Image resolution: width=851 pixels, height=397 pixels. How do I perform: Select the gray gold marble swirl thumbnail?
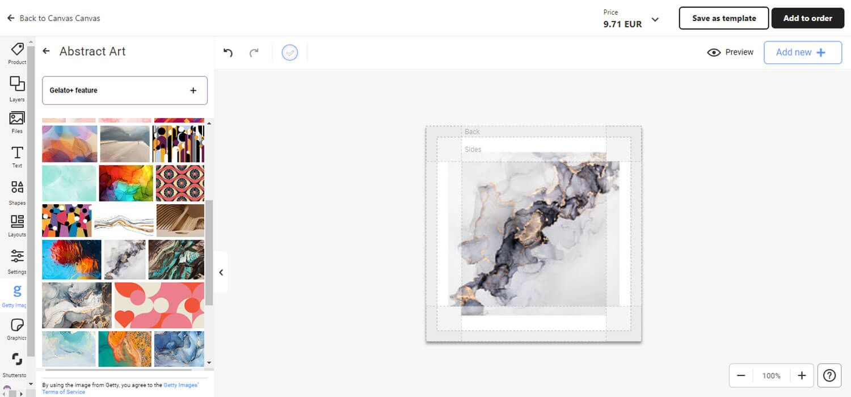pyautogui.click(x=77, y=306)
